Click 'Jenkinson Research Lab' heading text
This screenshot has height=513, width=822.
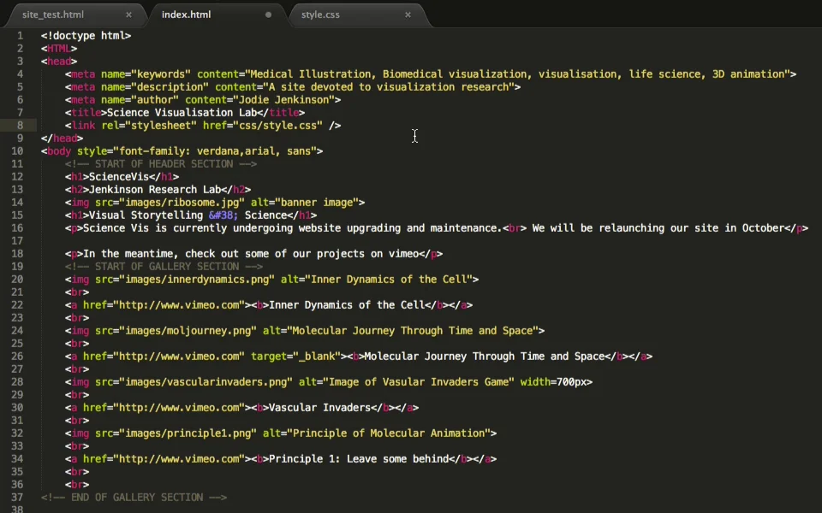155,190
